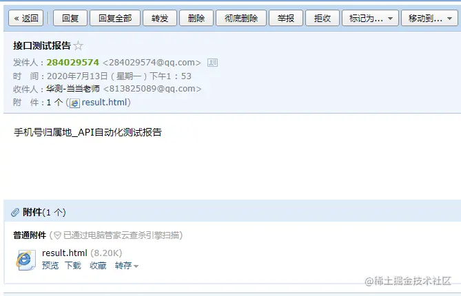Click the 回复 button

point(70,18)
